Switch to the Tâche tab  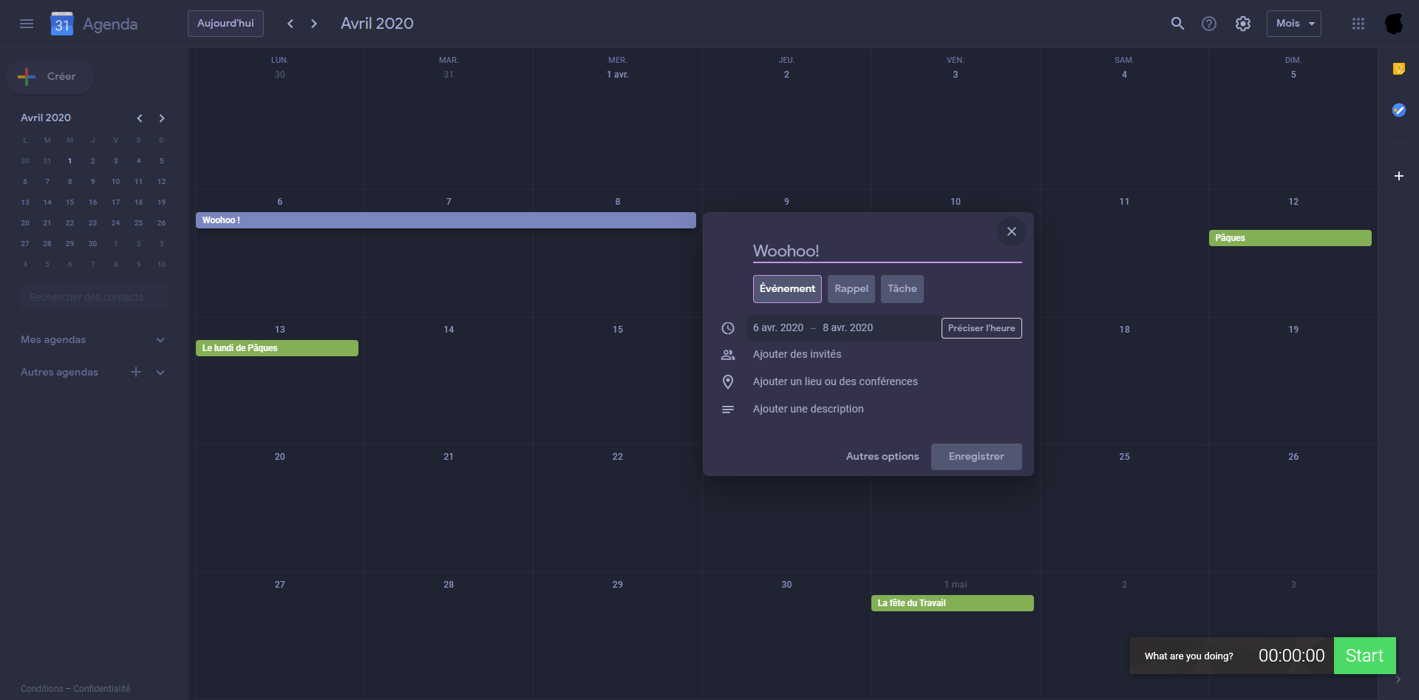[x=902, y=289]
